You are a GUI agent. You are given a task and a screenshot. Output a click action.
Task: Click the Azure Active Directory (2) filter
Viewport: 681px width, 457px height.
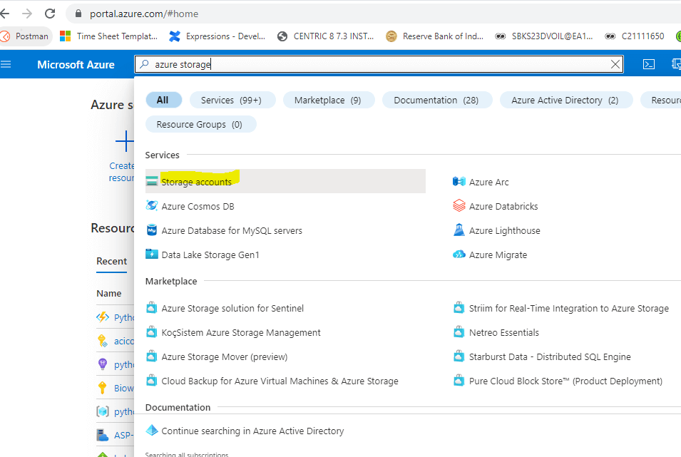point(565,100)
